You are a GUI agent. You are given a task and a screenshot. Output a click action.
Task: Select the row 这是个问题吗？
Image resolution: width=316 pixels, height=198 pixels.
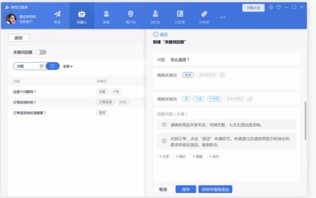pos(76,92)
